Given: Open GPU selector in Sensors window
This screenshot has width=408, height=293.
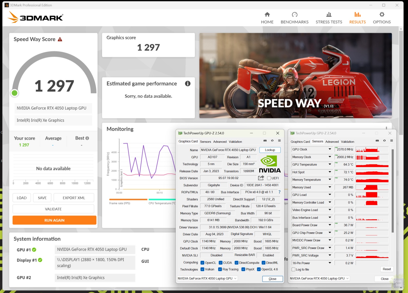Looking at the screenshot, I should tap(319, 278).
